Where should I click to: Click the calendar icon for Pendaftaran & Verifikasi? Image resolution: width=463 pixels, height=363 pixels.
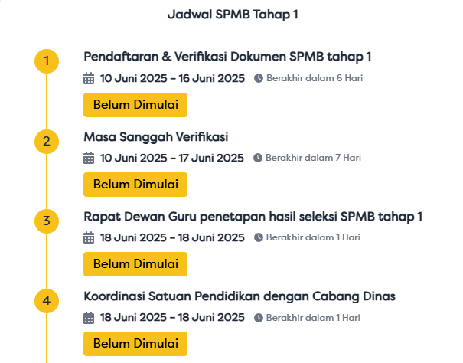click(89, 78)
